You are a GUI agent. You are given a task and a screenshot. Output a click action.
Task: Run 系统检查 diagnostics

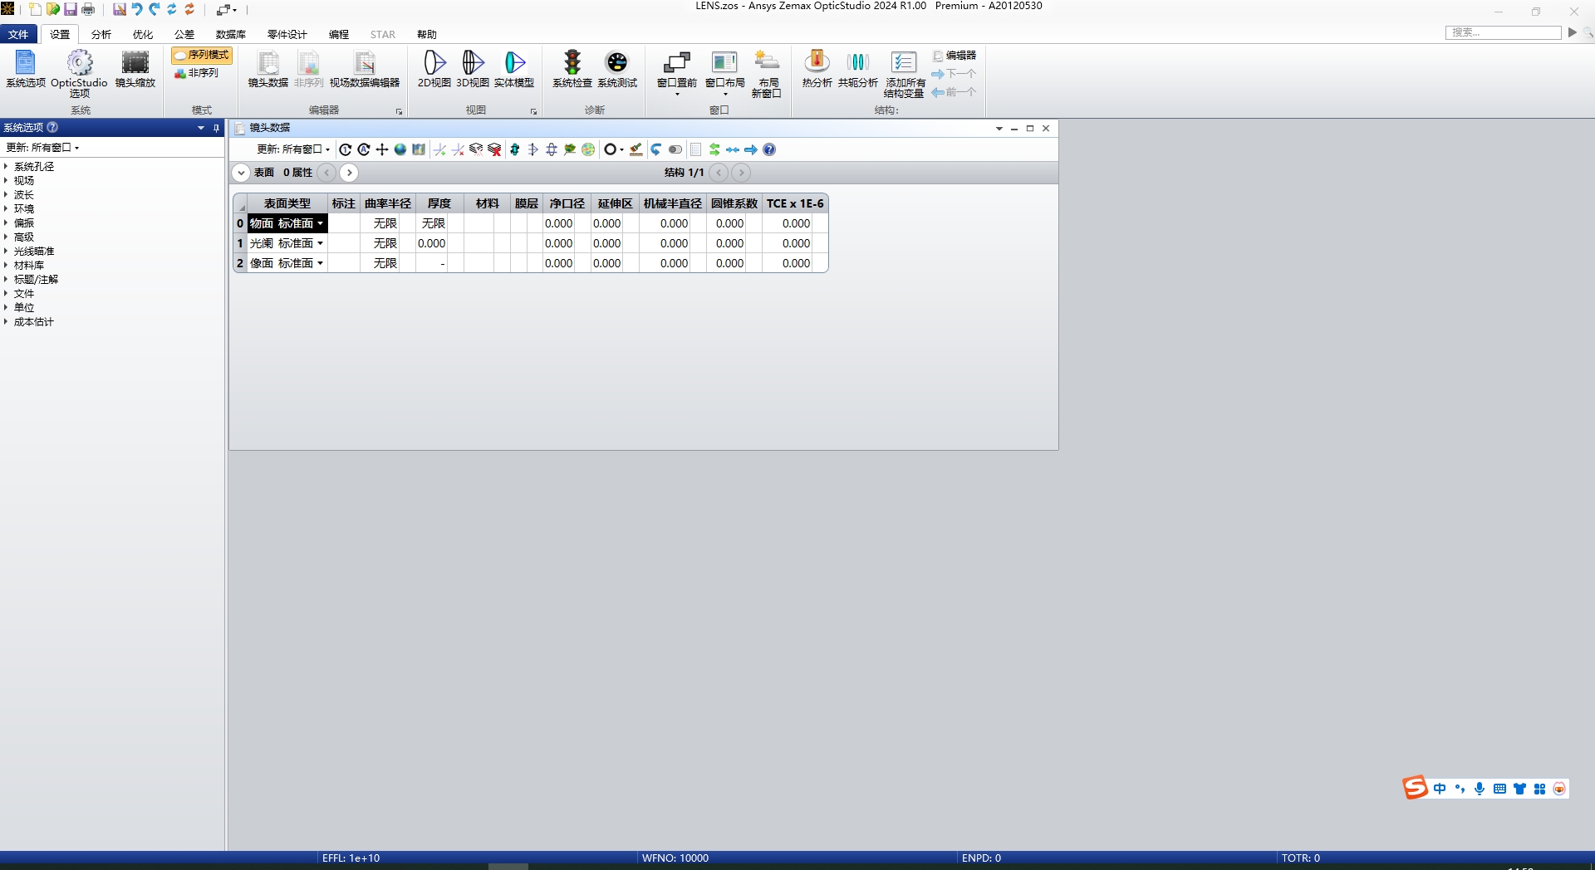(571, 71)
